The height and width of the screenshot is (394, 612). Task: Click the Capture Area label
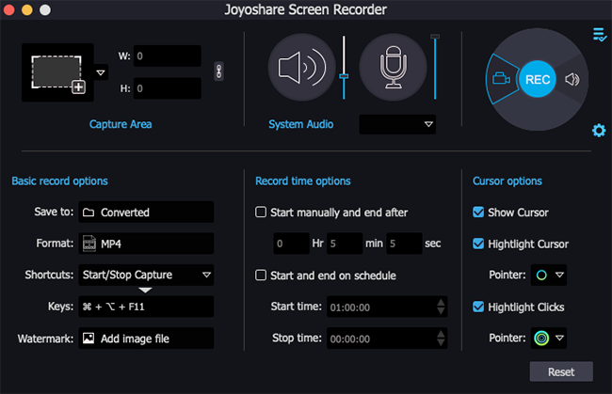(121, 124)
